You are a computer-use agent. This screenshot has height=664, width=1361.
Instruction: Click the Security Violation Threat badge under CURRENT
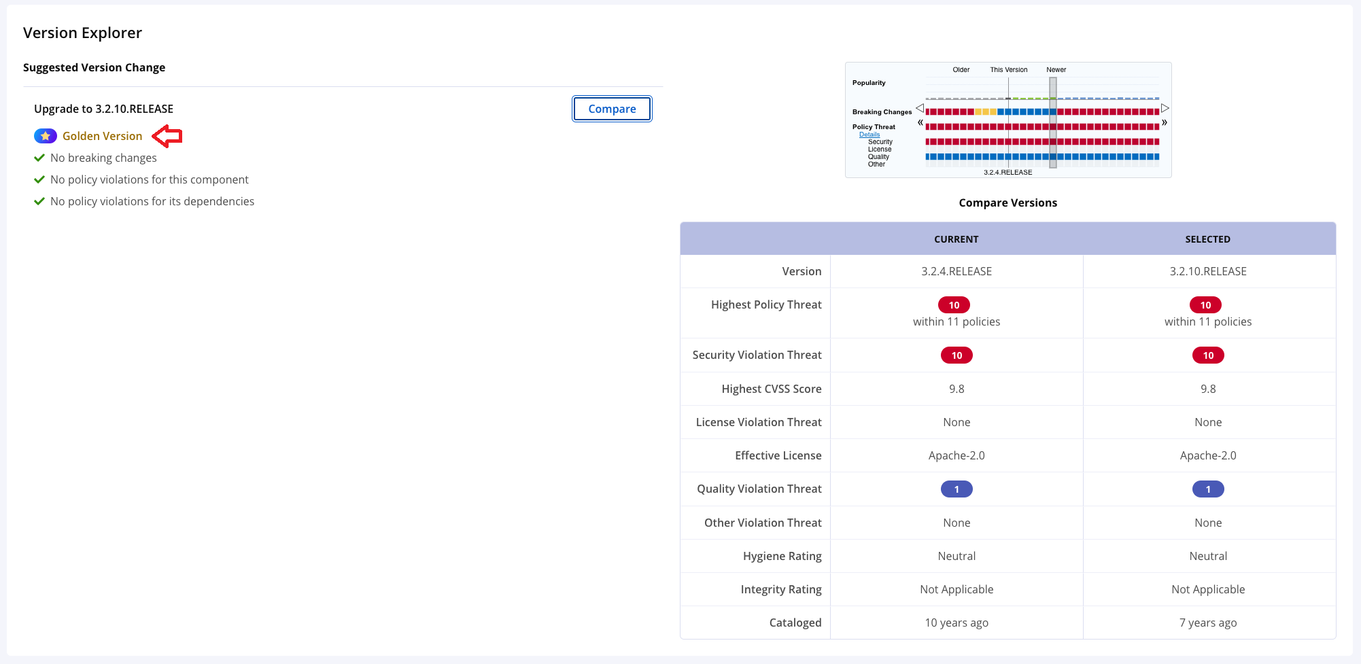[957, 355]
